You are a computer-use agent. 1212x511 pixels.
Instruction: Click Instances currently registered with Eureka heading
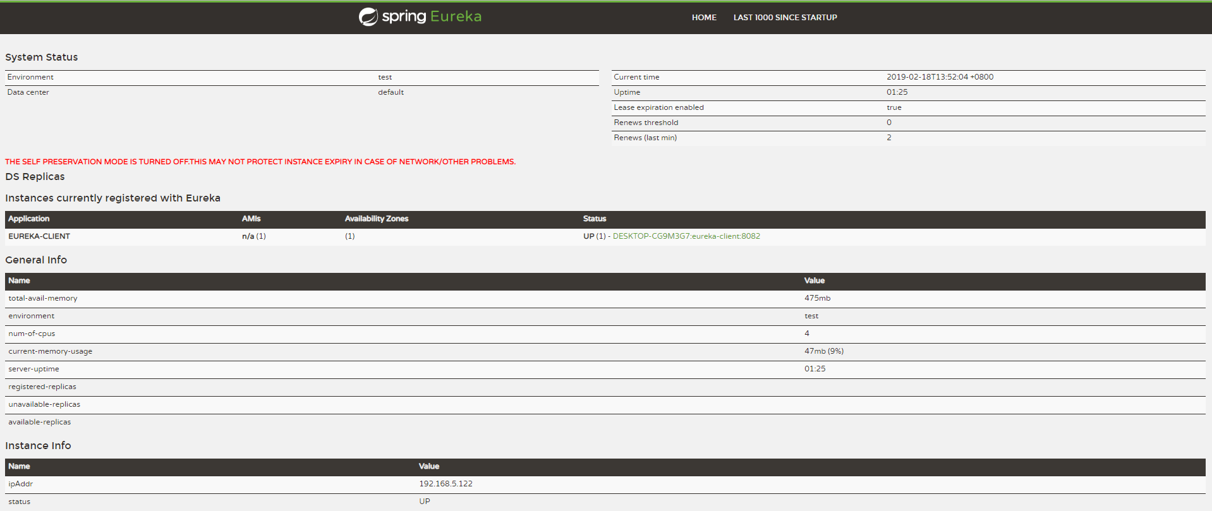coord(112,198)
